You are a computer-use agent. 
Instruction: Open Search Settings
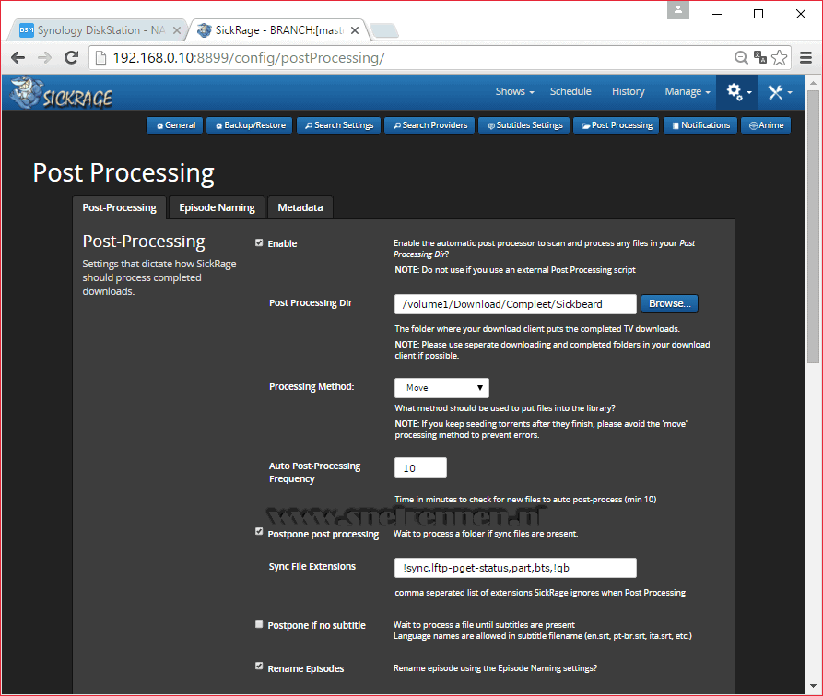point(338,125)
